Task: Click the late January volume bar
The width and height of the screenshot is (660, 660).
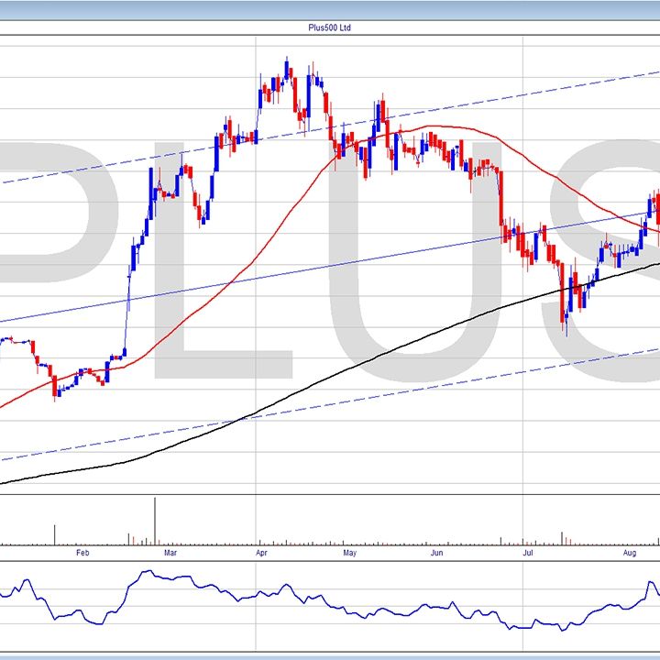Action: click(x=54, y=535)
